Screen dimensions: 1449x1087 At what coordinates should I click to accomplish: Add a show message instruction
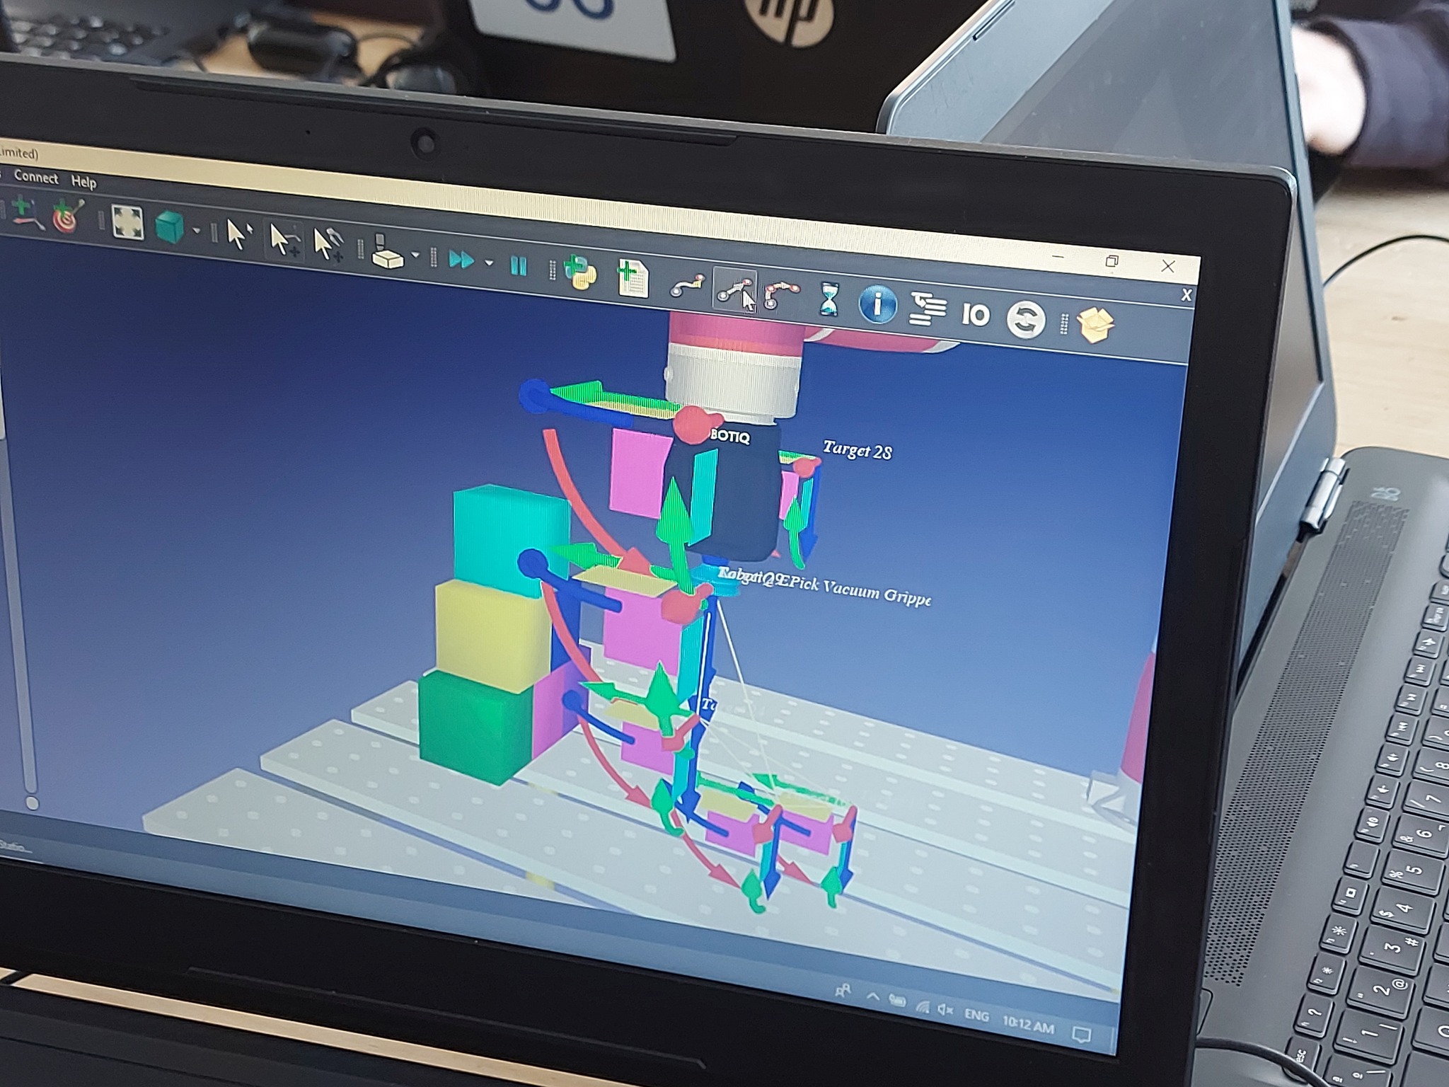tap(877, 305)
